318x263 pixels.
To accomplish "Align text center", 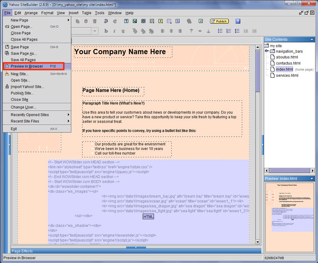I will [x=171, y=31].
